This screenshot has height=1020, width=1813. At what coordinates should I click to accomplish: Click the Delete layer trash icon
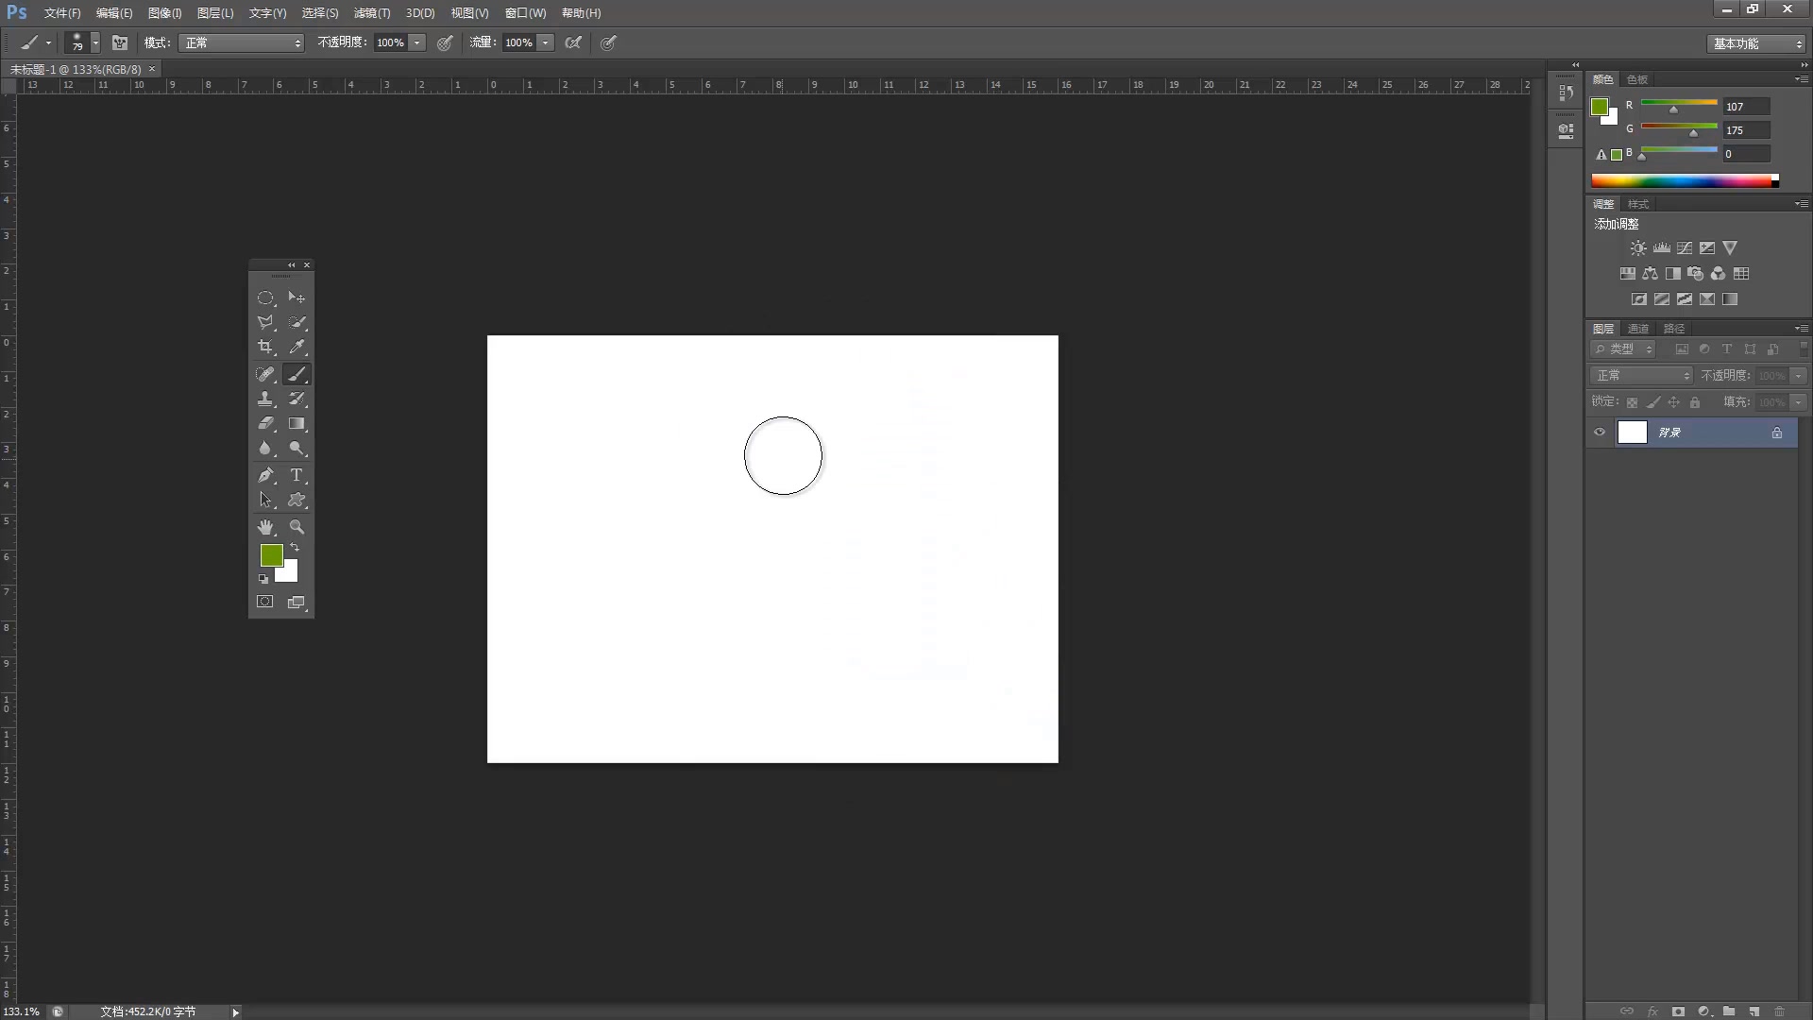pyautogui.click(x=1779, y=1011)
